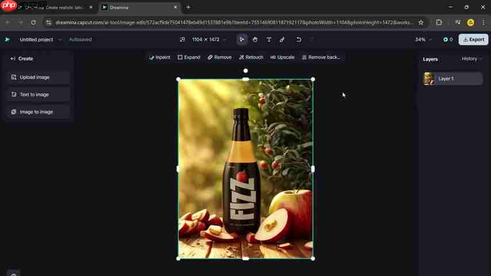Screen dimensions: 491x276
Task: Click the bottom-right image corner handle
Action: coord(313,258)
